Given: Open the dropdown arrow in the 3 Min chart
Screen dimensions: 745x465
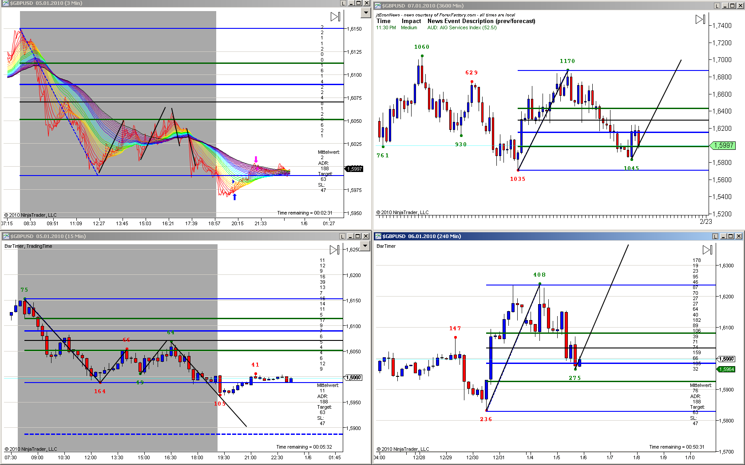Looking at the screenshot, I should (366, 13).
